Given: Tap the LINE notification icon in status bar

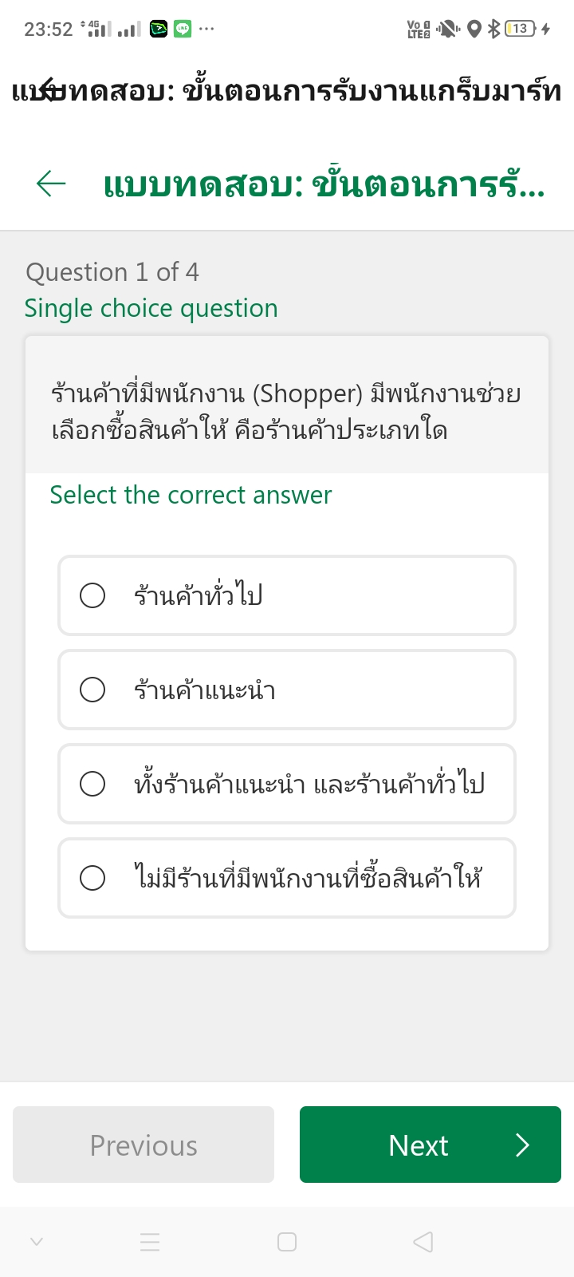Looking at the screenshot, I should (x=183, y=30).
